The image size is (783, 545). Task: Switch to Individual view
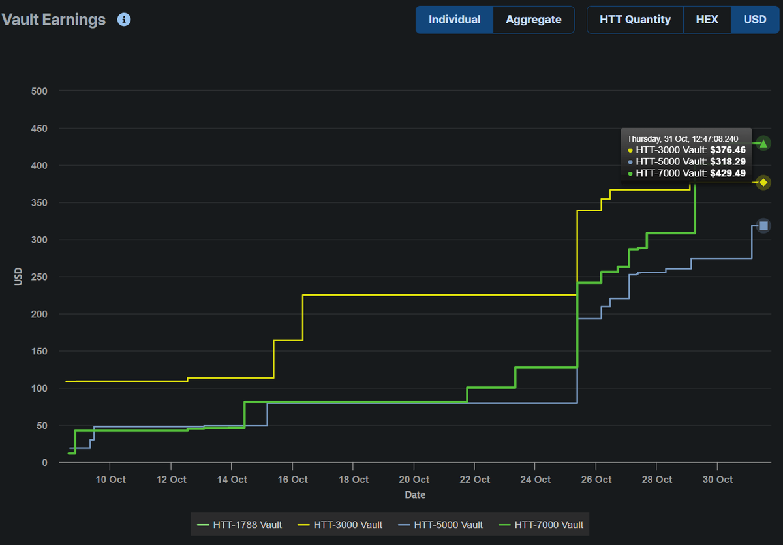tap(455, 20)
